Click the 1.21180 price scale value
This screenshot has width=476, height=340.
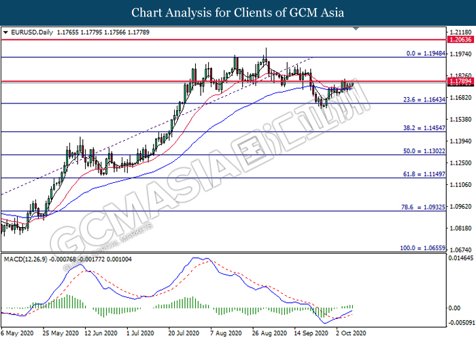[461, 32]
